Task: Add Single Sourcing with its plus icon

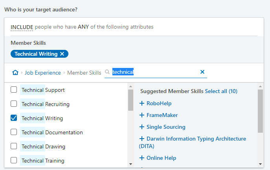Action: pyautogui.click(x=142, y=127)
